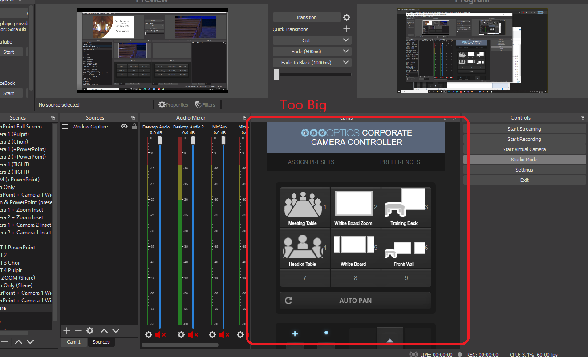The image size is (588, 357).
Task: Recall the White Board Zoom preset
Action: click(x=356, y=207)
